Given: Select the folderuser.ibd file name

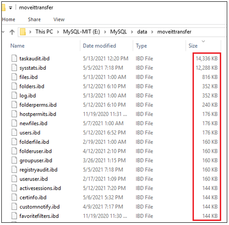Looking at the screenshot, I should (35, 151).
